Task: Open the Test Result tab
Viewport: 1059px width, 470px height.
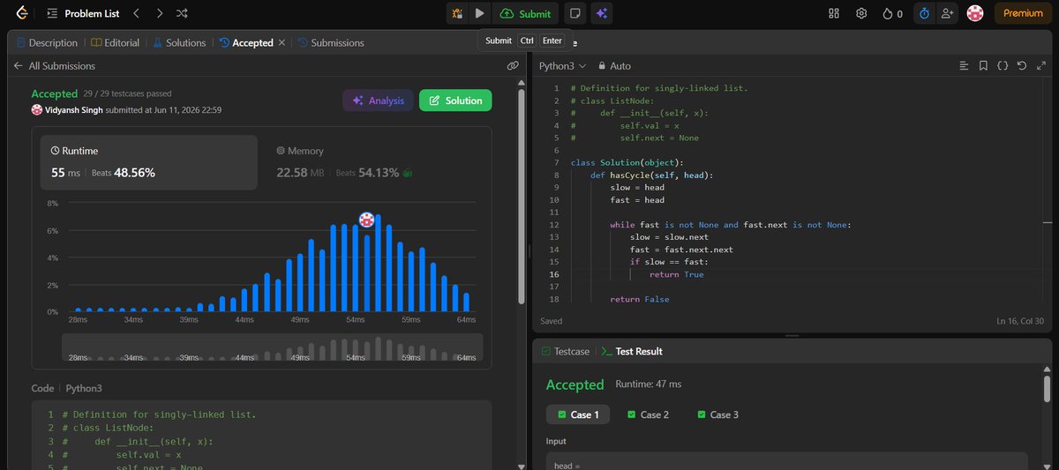Action: coord(631,351)
